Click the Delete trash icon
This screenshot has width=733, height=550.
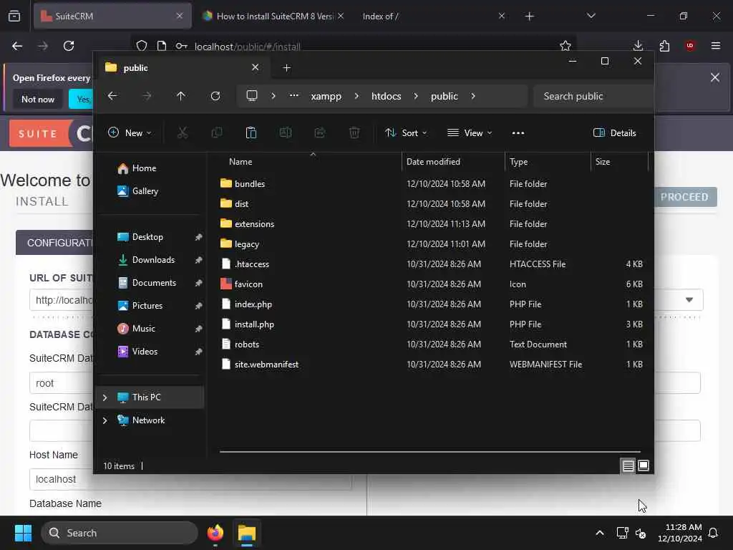(354, 132)
